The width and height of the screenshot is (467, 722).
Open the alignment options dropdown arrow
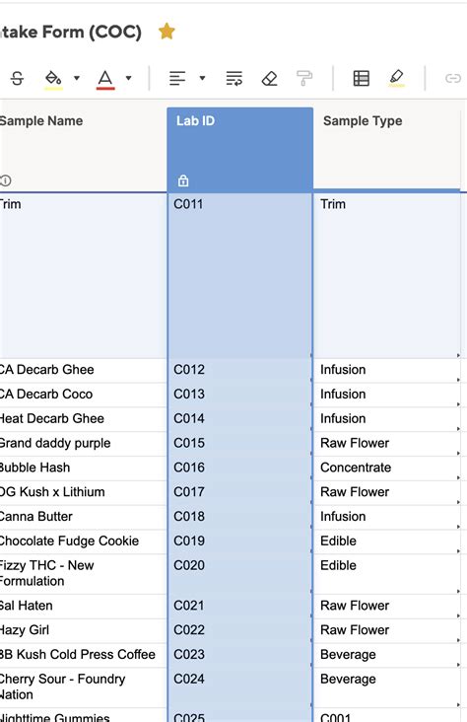[202, 78]
